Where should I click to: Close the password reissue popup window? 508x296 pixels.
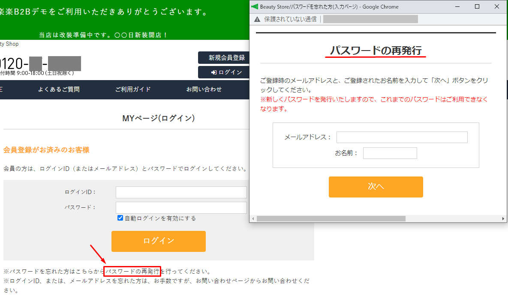coord(497,6)
